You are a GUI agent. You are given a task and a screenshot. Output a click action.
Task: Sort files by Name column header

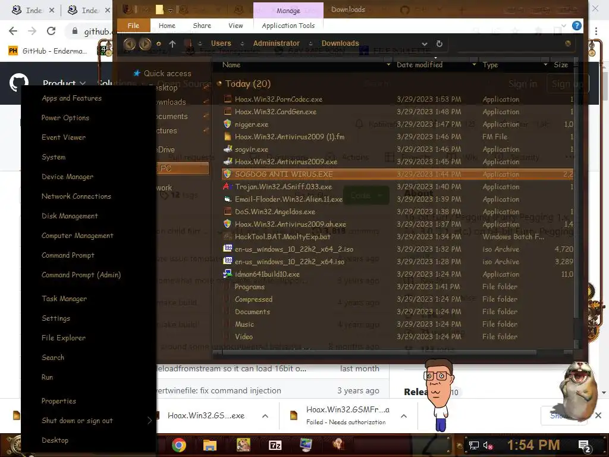point(231,65)
